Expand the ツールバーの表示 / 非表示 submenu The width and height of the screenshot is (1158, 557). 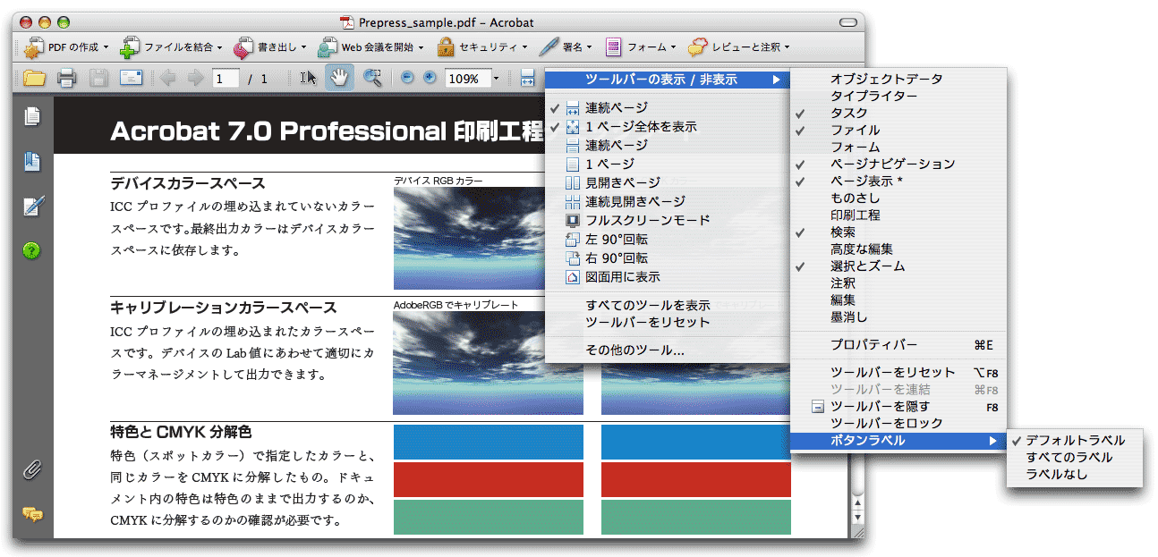[667, 80]
